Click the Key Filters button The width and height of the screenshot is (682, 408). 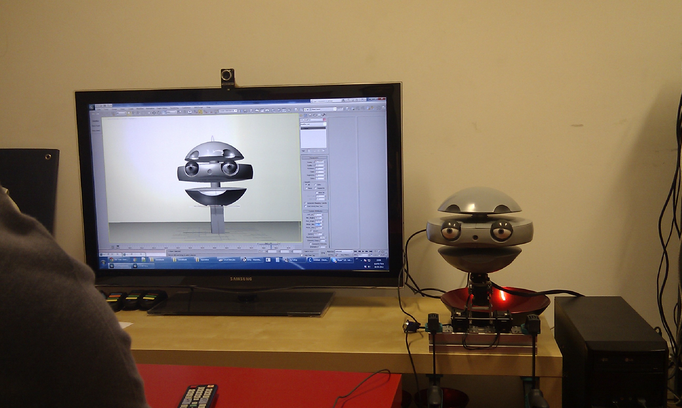[x=345, y=255]
